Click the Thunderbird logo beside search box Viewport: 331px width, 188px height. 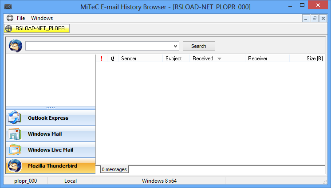coord(16,46)
